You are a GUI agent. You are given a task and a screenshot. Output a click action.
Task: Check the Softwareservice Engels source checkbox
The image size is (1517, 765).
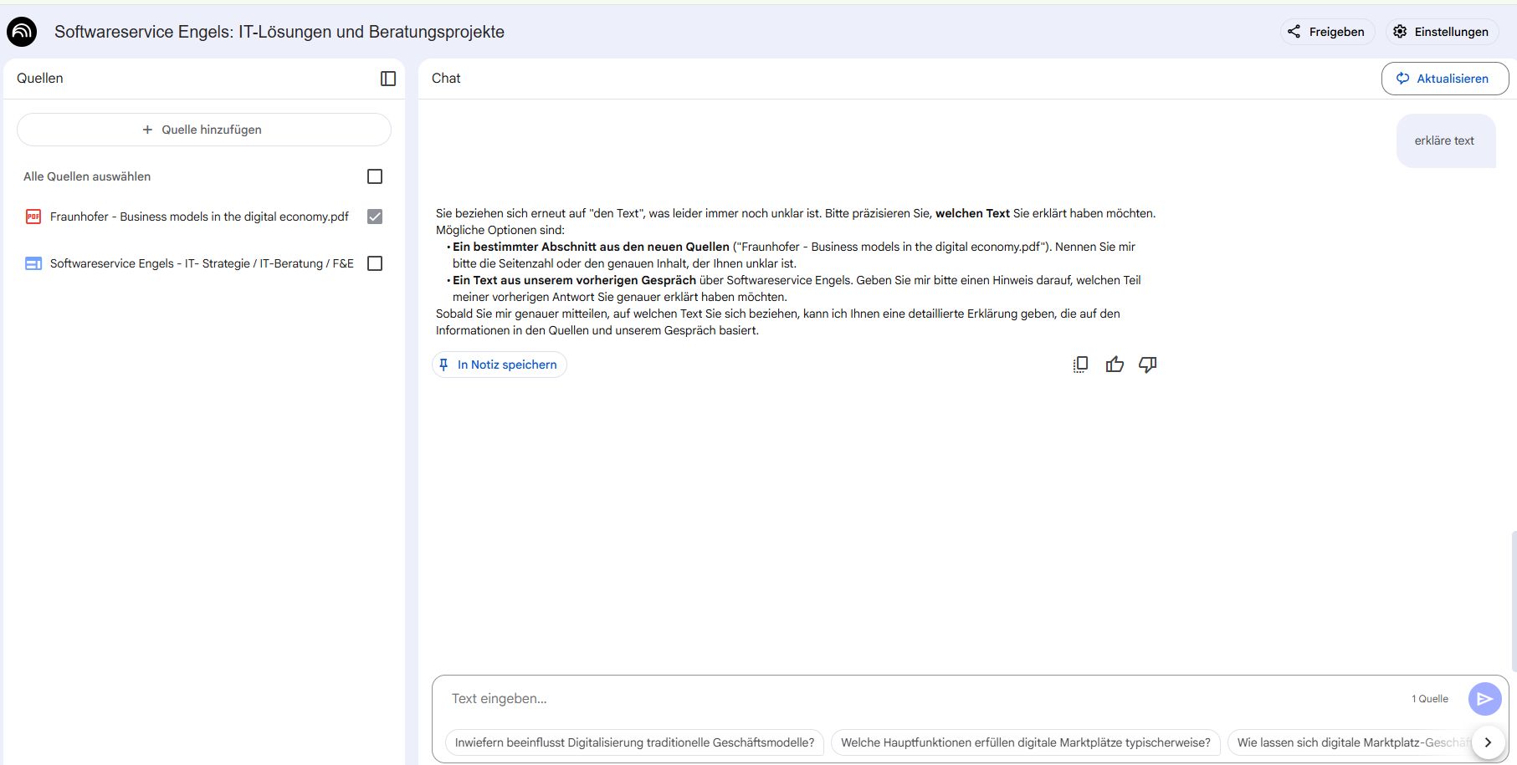[x=375, y=263]
